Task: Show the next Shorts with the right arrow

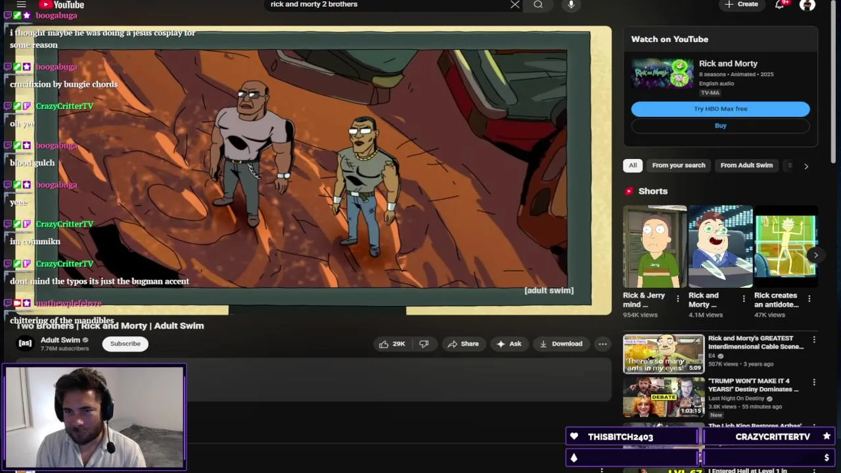Action: pos(815,255)
